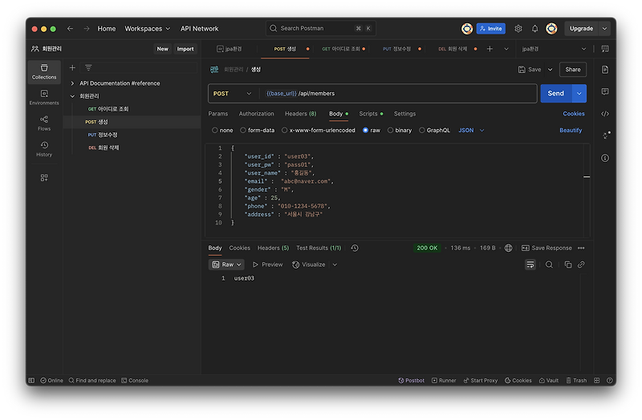This screenshot has width=642, height=420.
Task: Open the Flows sidebar icon
Action: pyautogui.click(x=44, y=123)
